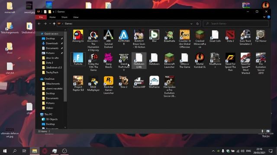277x155 pixels.
Task: Click the Search Games input field
Action: pyautogui.click(x=236, y=24)
